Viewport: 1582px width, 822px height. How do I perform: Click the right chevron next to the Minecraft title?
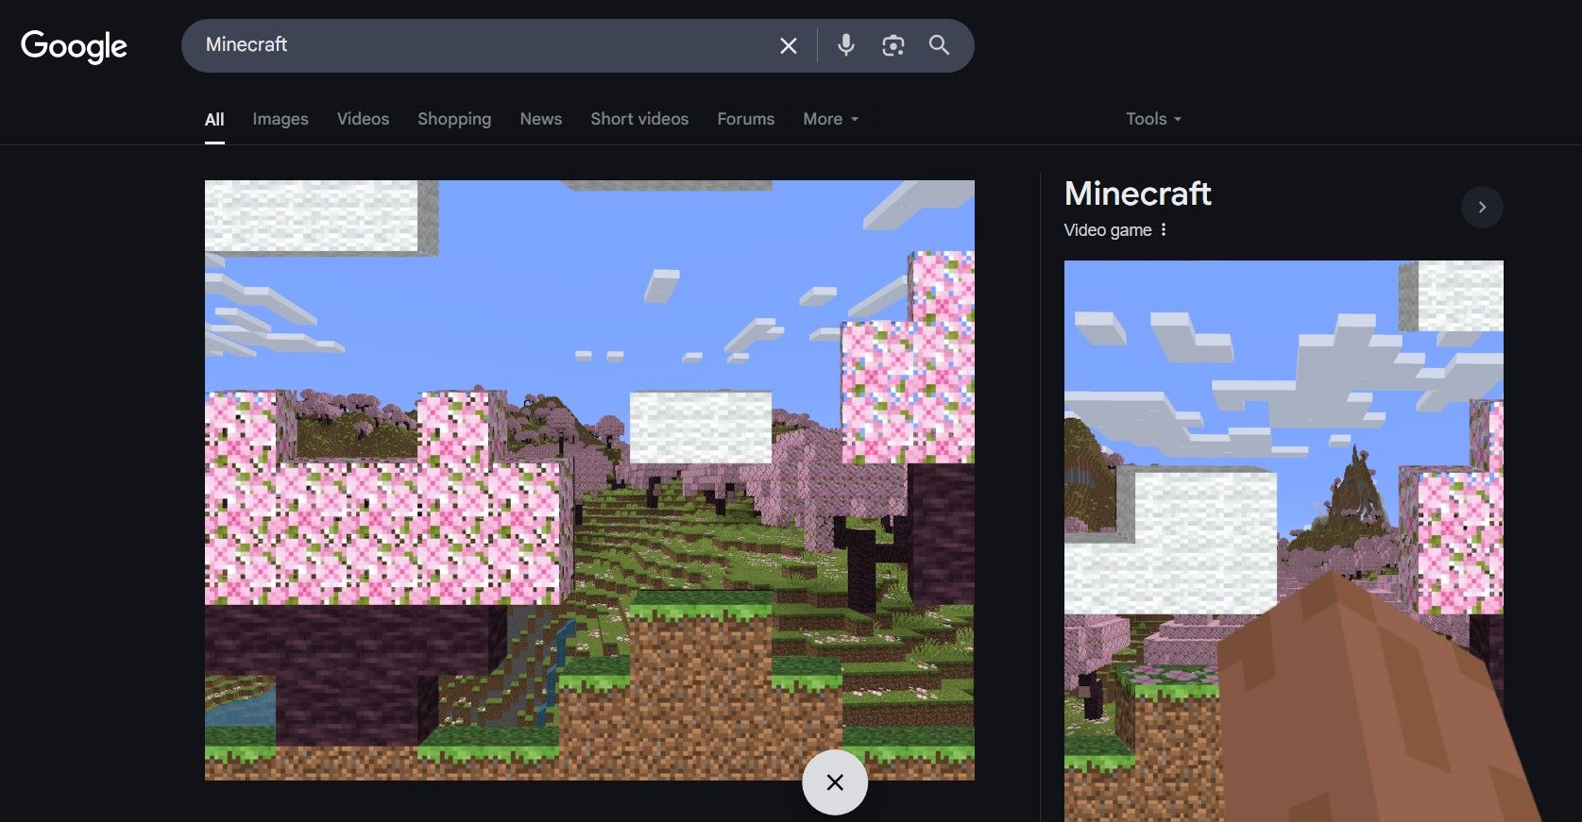[1481, 208]
